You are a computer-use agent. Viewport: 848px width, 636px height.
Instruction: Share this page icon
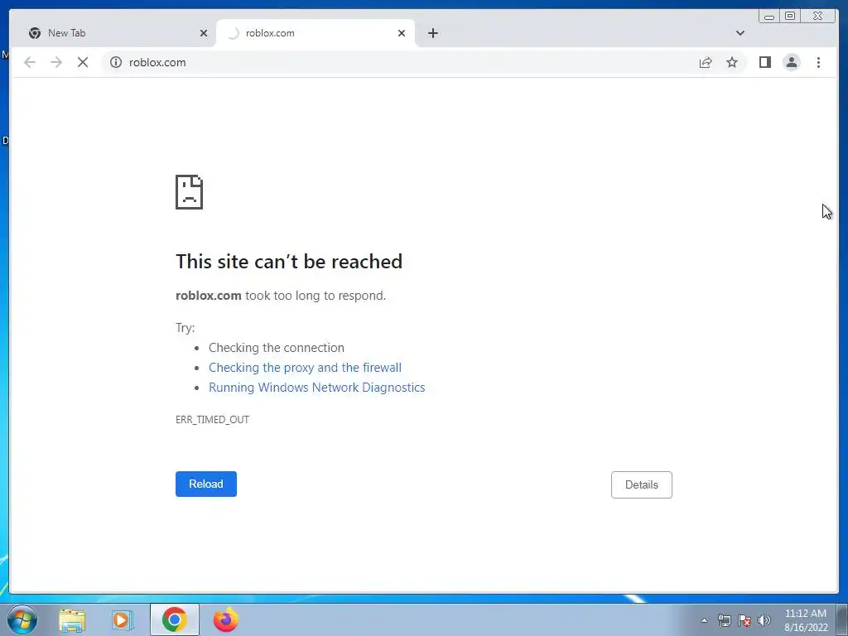pyautogui.click(x=706, y=63)
